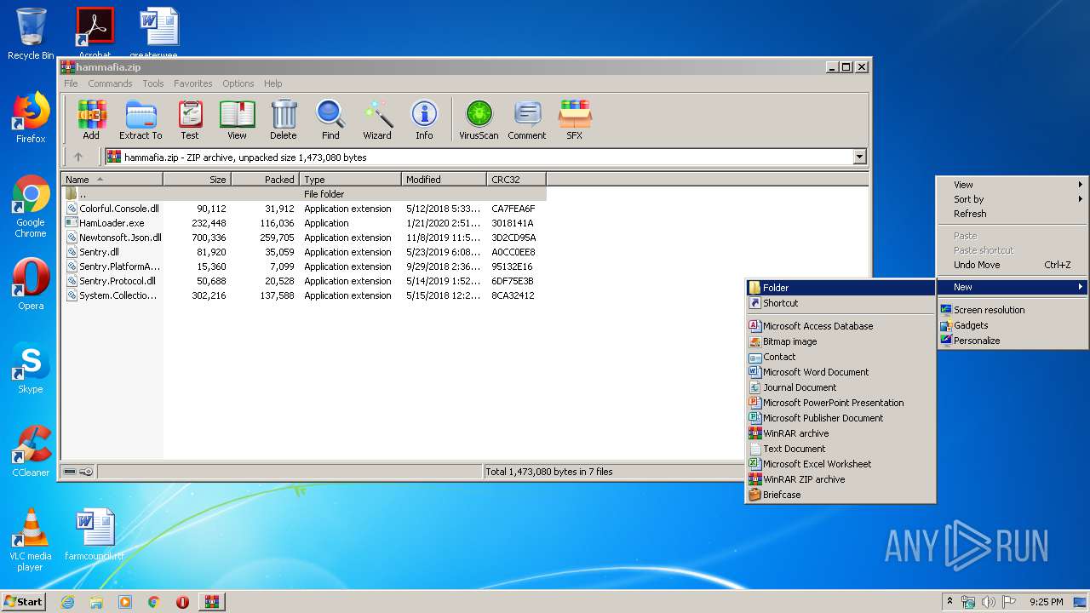Click the Start button
This screenshot has width=1090, height=613.
pos(24,602)
